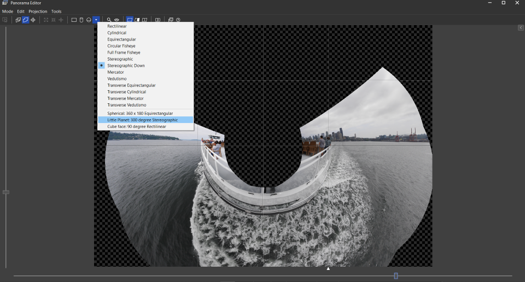Click the magnifier zoom icon
This screenshot has width=525, height=282.
point(109,20)
